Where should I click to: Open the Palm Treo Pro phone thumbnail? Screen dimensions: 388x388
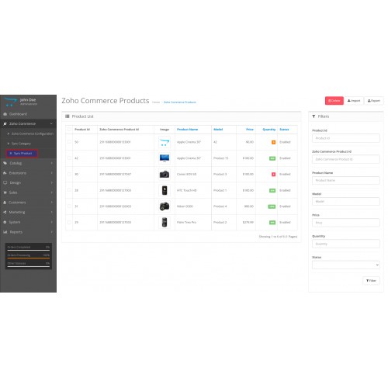[x=165, y=222]
